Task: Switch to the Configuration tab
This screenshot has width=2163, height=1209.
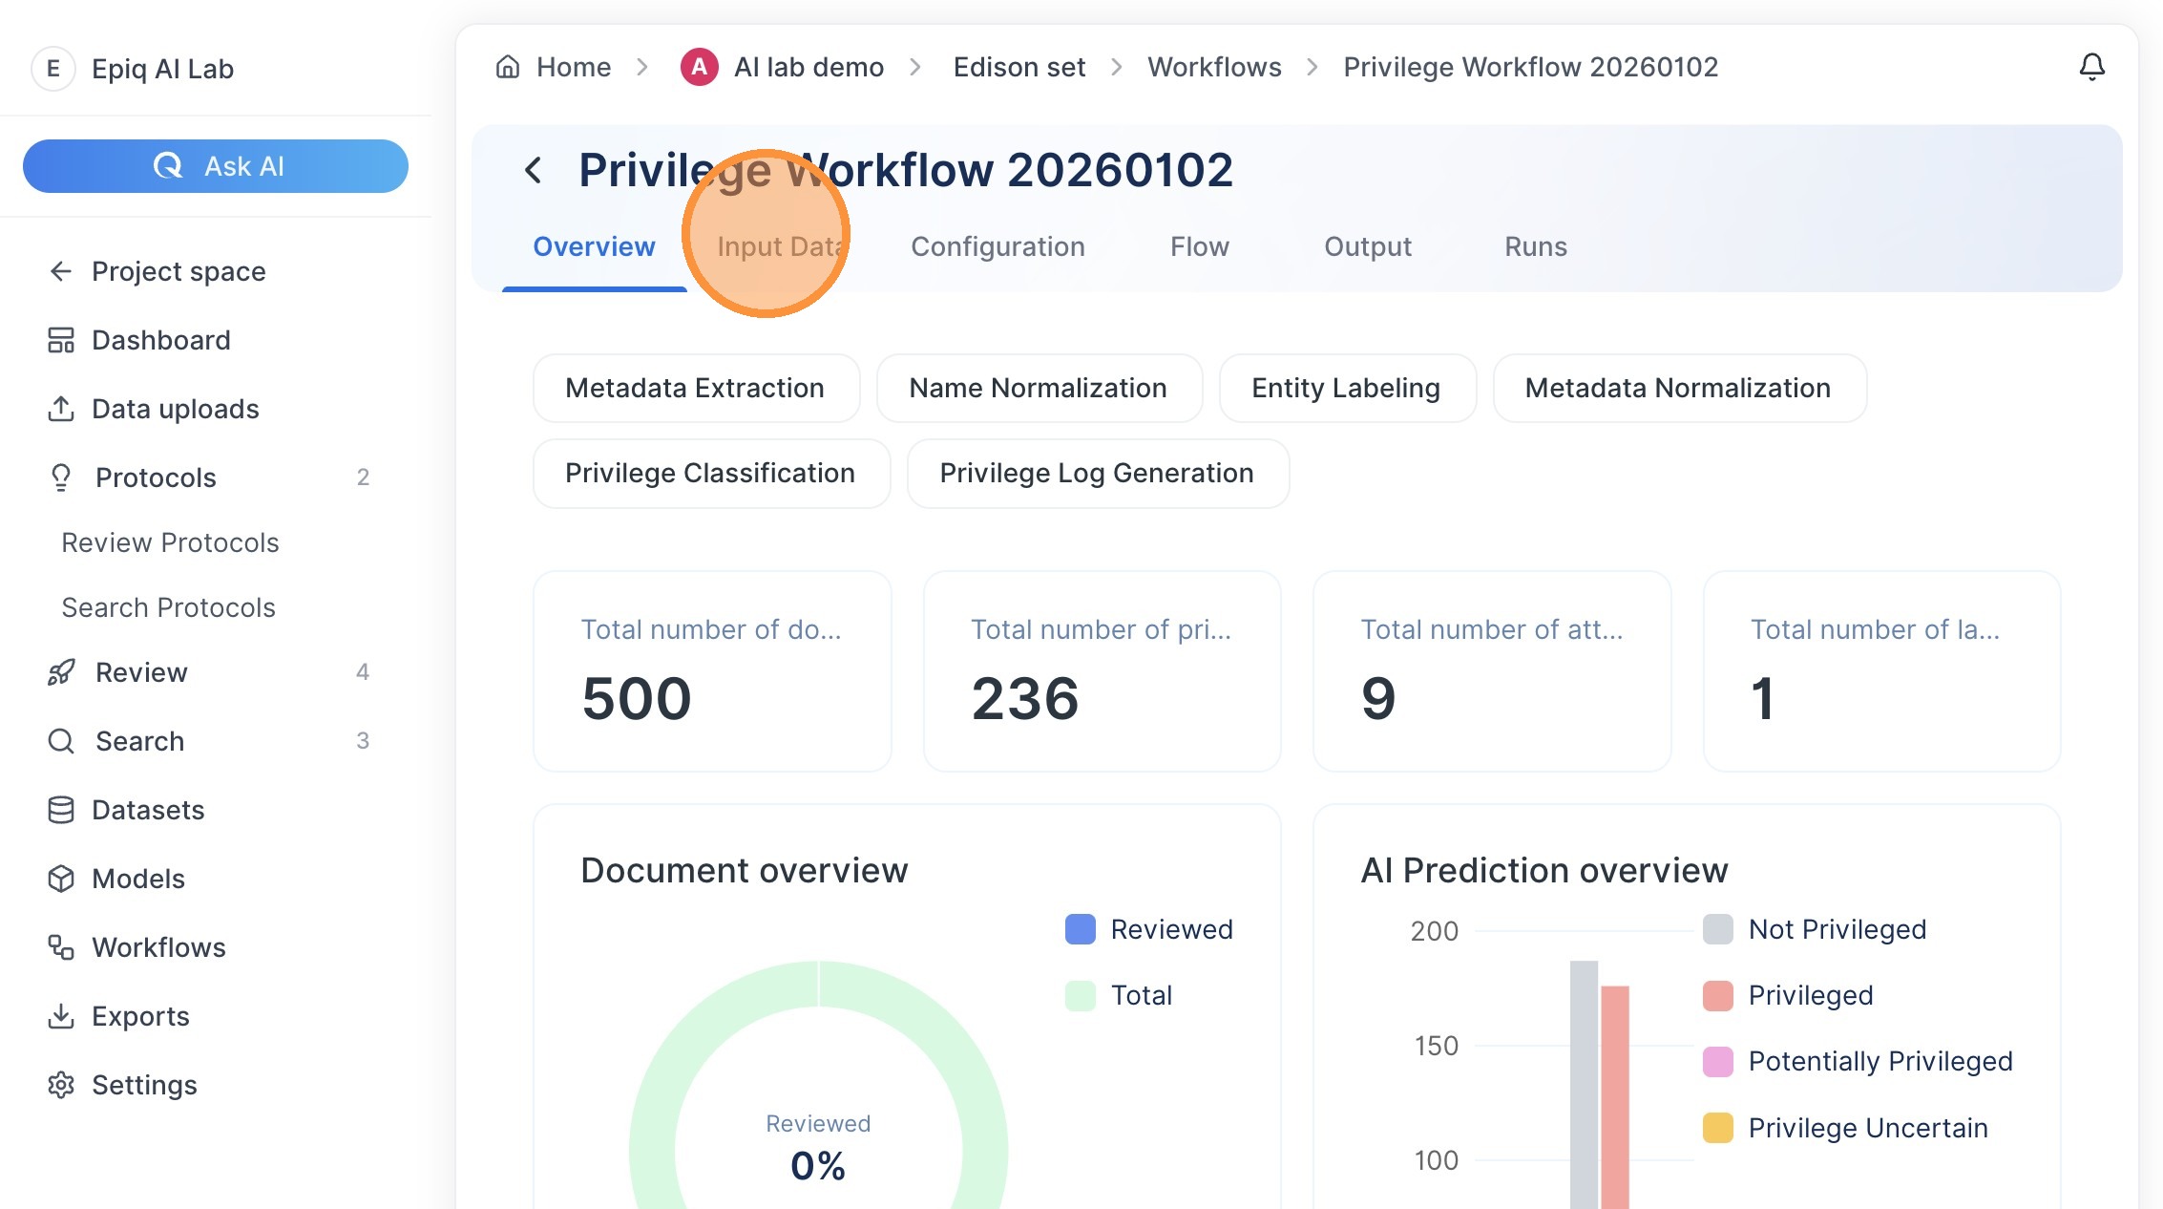Action: (997, 246)
